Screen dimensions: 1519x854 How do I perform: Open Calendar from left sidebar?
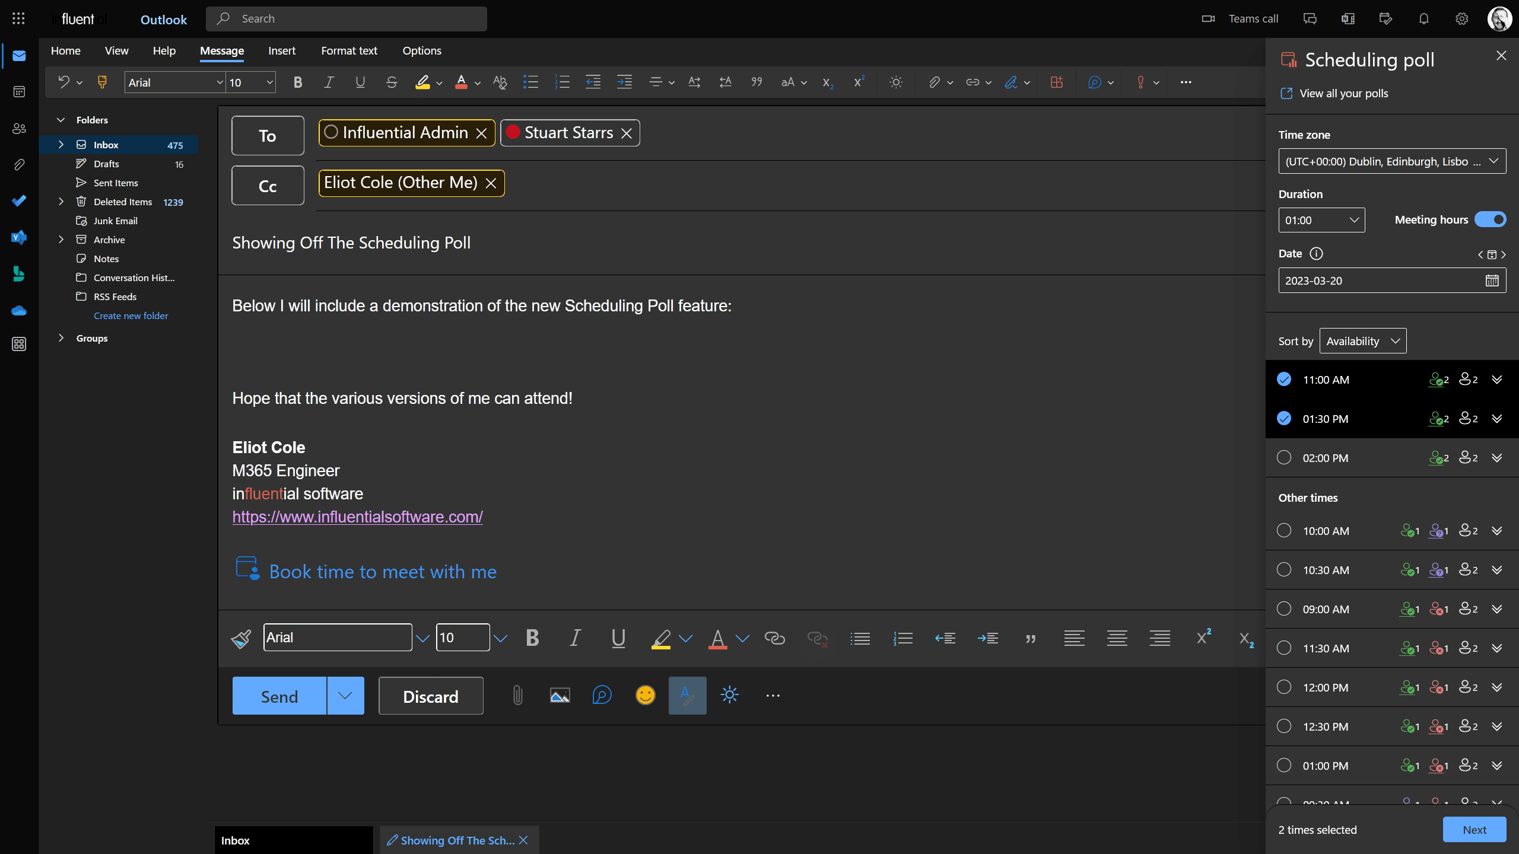pos(19,92)
